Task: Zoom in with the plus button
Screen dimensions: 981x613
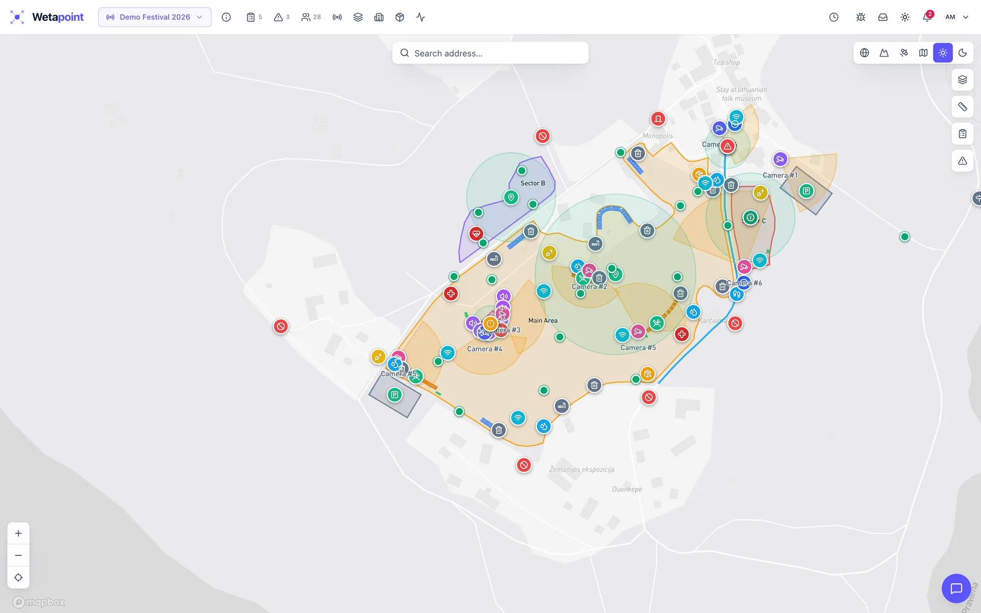Action: click(18, 533)
